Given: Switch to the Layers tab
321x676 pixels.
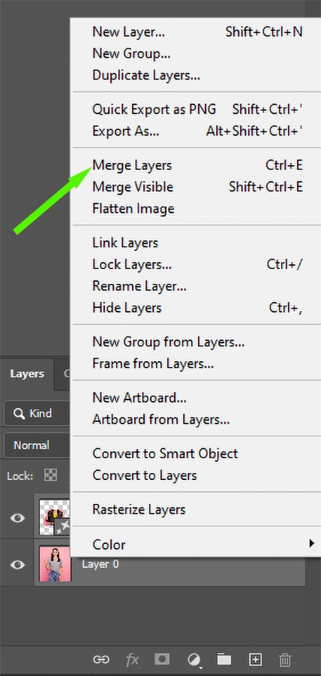Looking at the screenshot, I should pos(27,374).
